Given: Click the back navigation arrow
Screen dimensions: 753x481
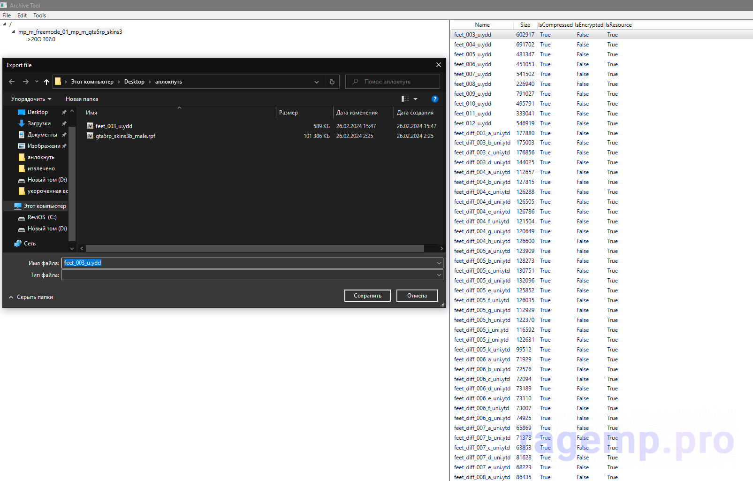Looking at the screenshot, I should [12, 82].
